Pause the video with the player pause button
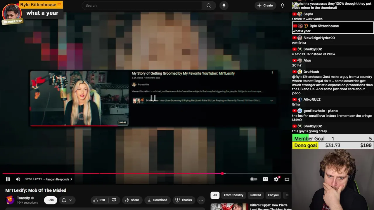This screenshot has width=374, height=210. point(8,179)
